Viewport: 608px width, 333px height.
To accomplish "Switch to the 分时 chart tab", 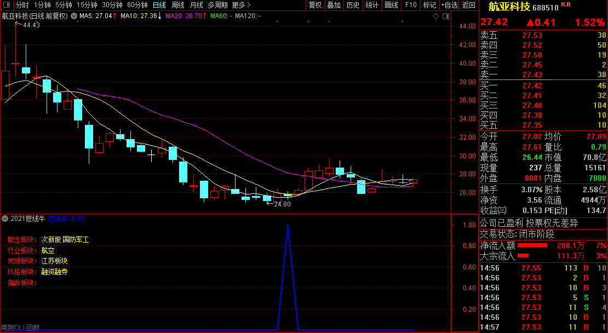I will [22, 5].
